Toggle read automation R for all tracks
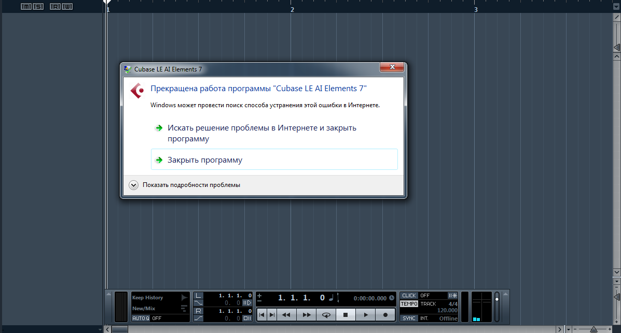This screenshot has width=621, height=333. click(56, 6)
